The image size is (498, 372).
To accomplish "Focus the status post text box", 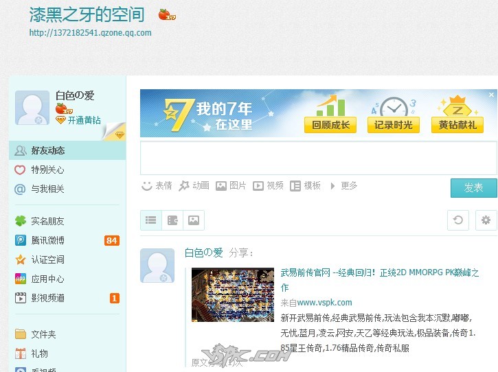I will point(319,158).
